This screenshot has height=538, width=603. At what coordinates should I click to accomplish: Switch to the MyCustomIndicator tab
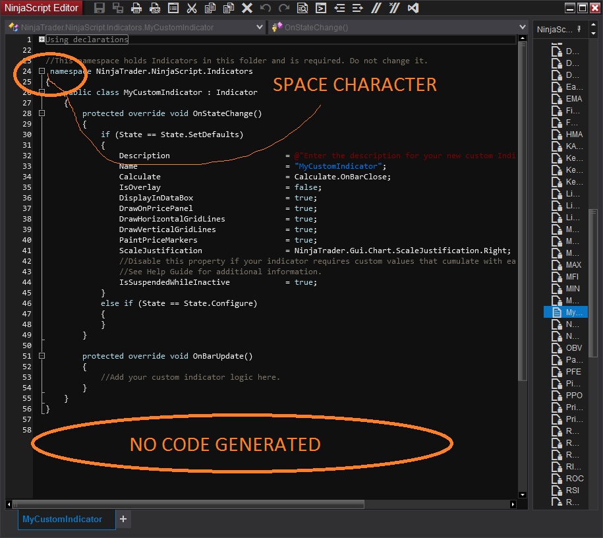(x=63, y=519)
